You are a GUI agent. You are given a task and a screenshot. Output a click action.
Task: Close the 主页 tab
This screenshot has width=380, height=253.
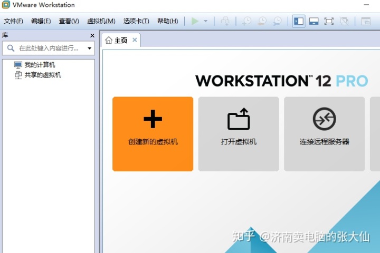click(x=135, y=40)
